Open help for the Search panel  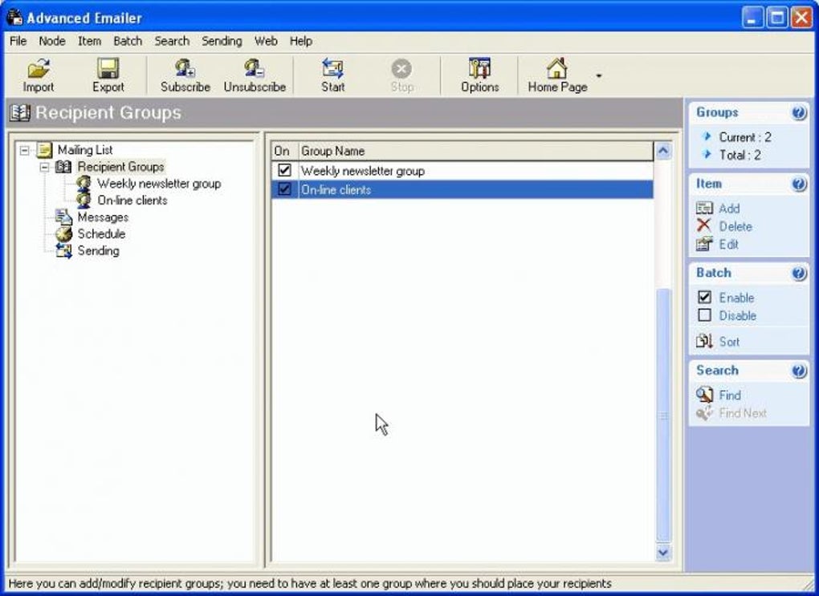tap(799, 371)
